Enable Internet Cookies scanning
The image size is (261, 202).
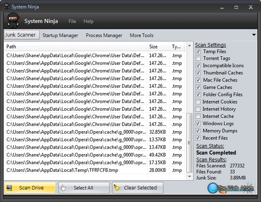(x=198, y=102)
